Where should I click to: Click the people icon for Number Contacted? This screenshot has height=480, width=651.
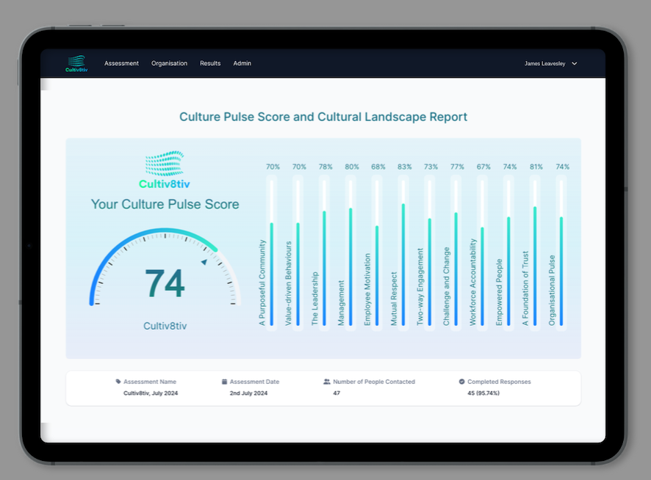pyautogui.click(x=327, y=382)
